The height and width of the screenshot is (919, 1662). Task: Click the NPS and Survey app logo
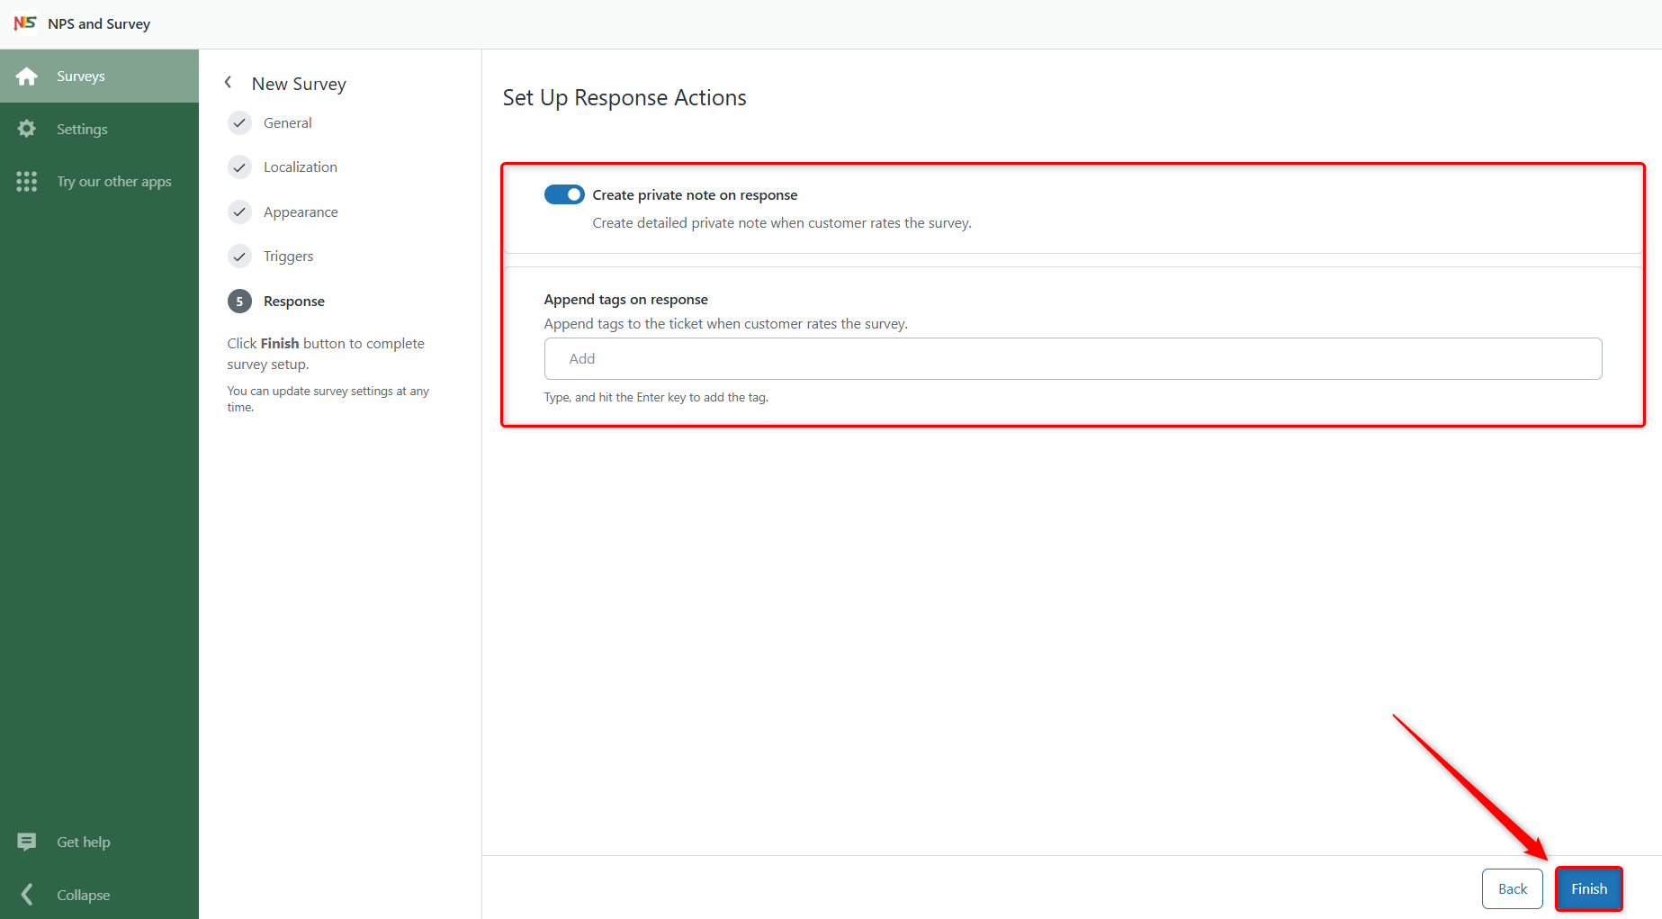(x=24, y=23)
